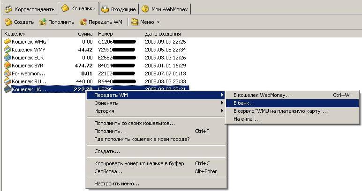362x191 pixels.
Task: Select В банк... submenu item
Action: (292, 103)
